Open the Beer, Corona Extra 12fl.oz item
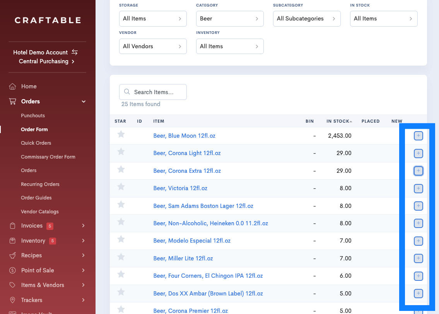The height and width of the screenshot is (314, 439). (187, 171)
